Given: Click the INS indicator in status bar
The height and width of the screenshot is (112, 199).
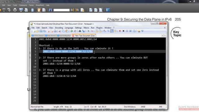Looking at the screenshot, I should click(161, 107).
